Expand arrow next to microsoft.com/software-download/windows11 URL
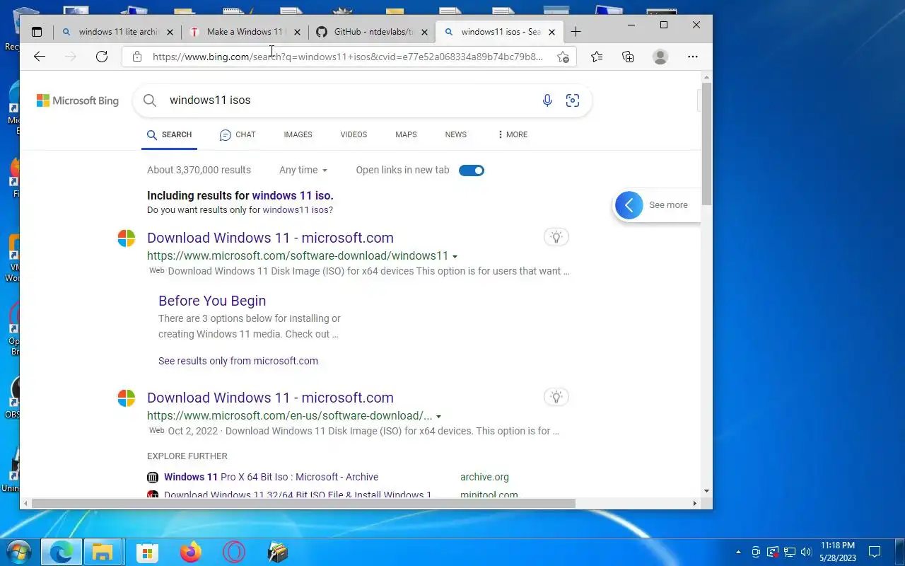The image size is (905, 566). point(455,257)
